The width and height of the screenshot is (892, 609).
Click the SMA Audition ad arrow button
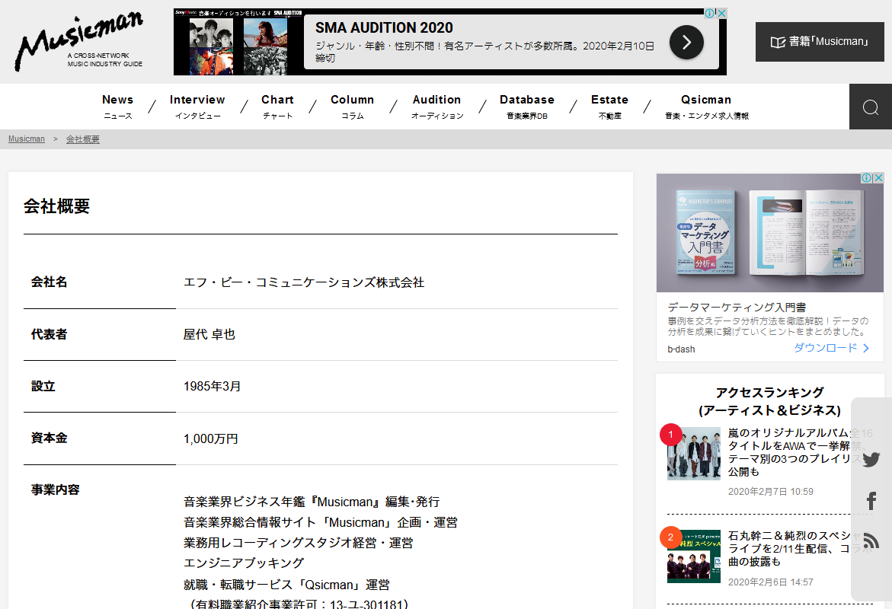[686, 43]
